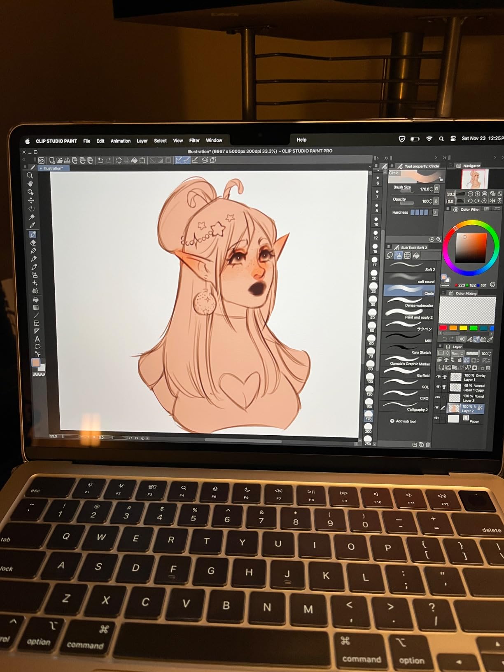Choose the Dense watercolor brush

pos(409,303)
